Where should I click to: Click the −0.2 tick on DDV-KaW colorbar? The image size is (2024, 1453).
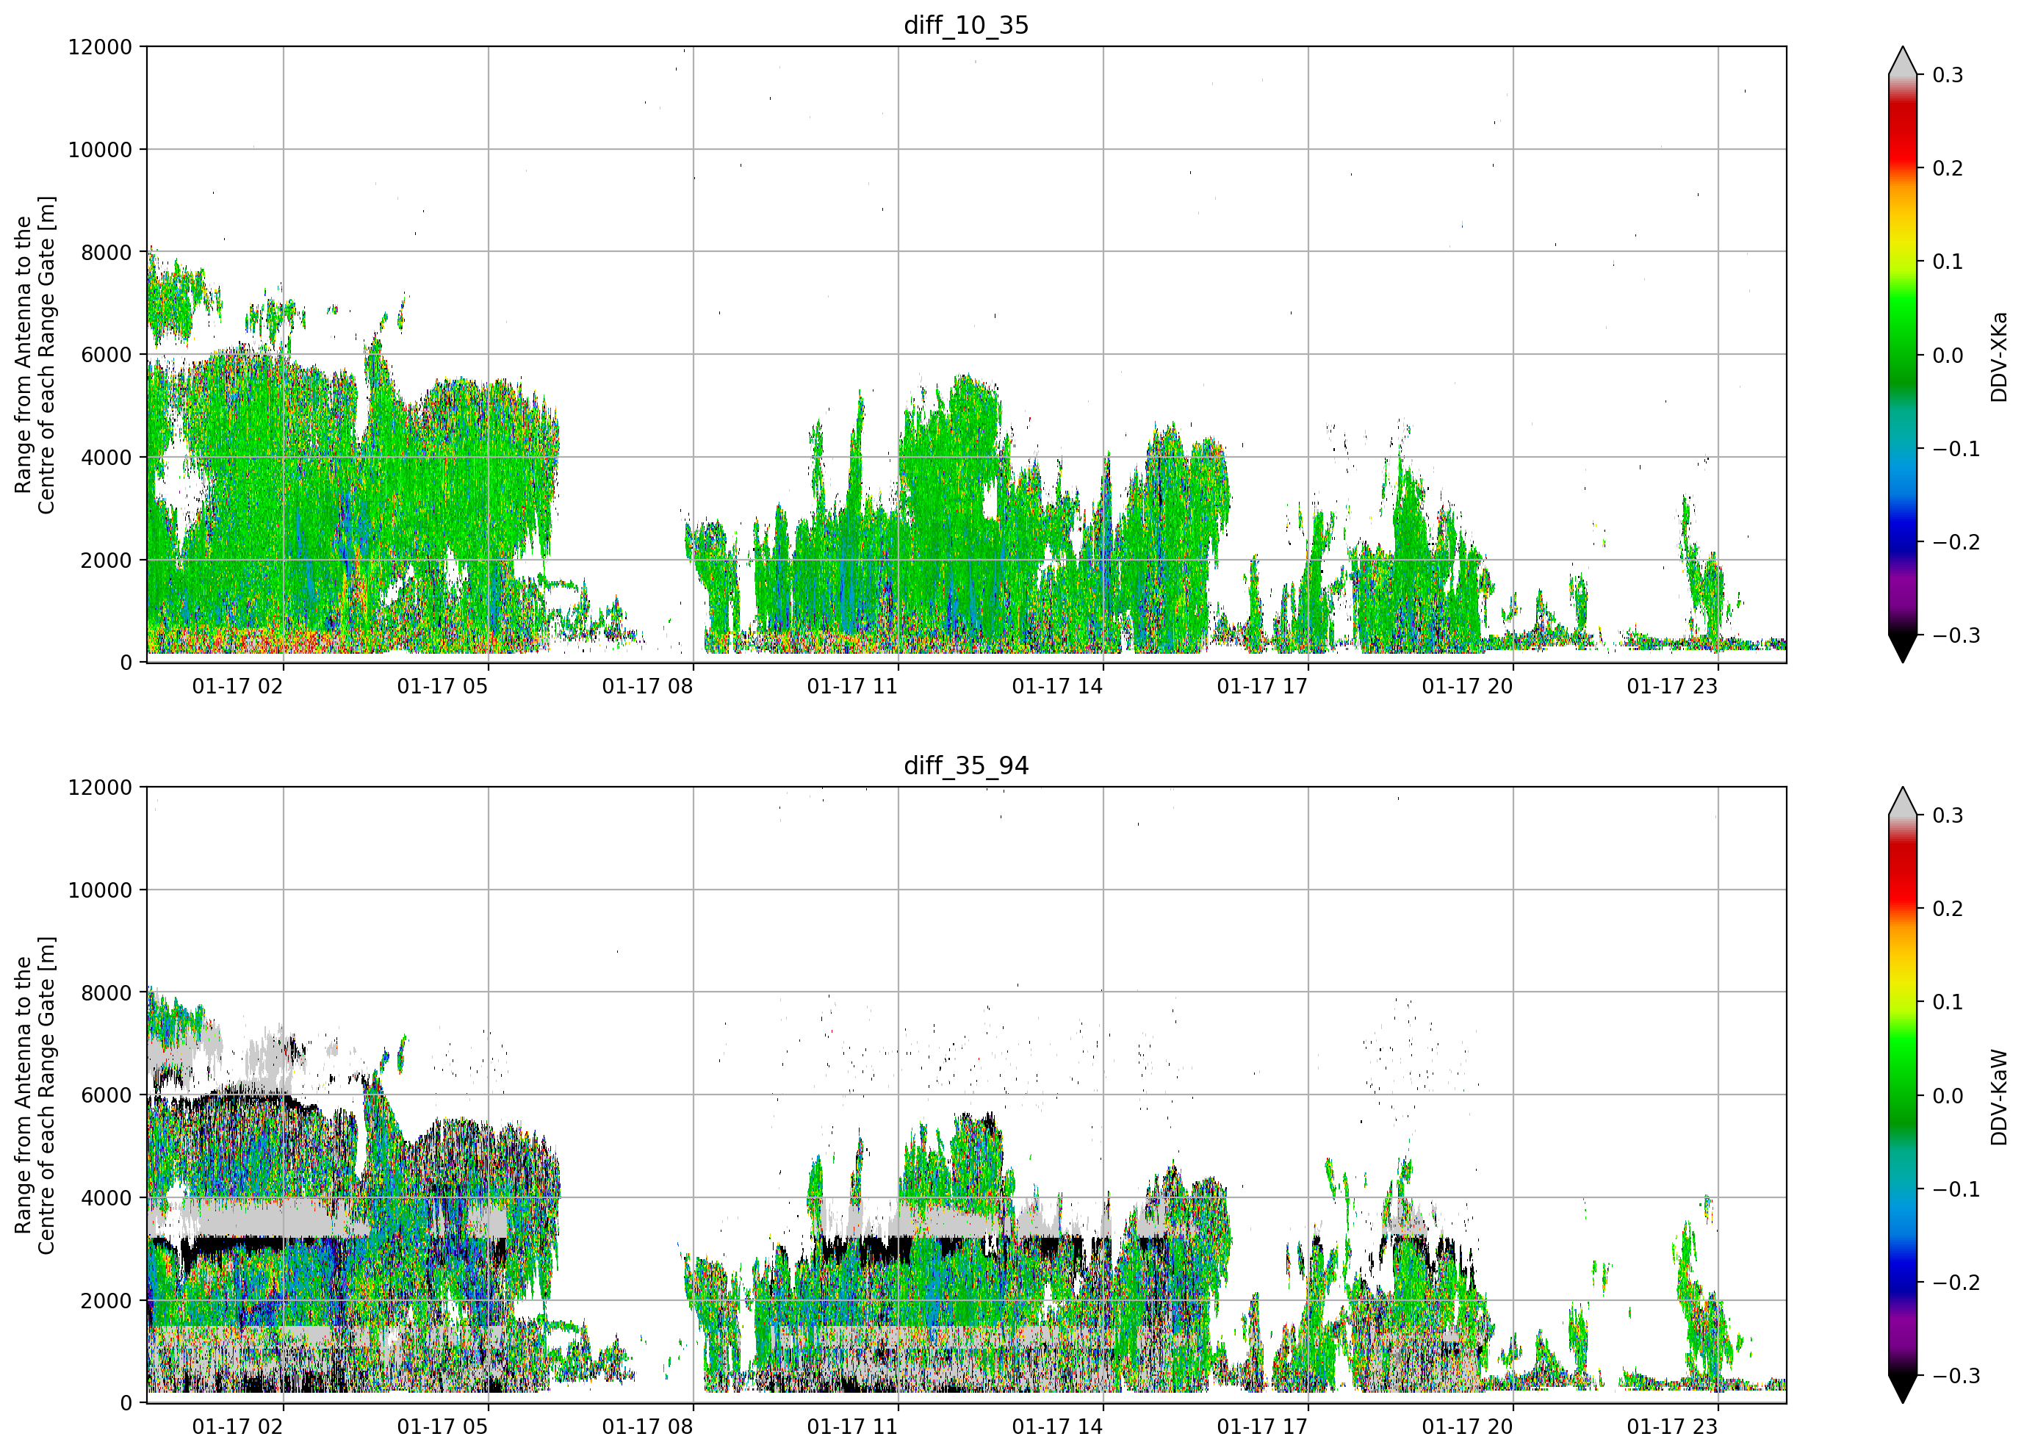(1956, 1283)
